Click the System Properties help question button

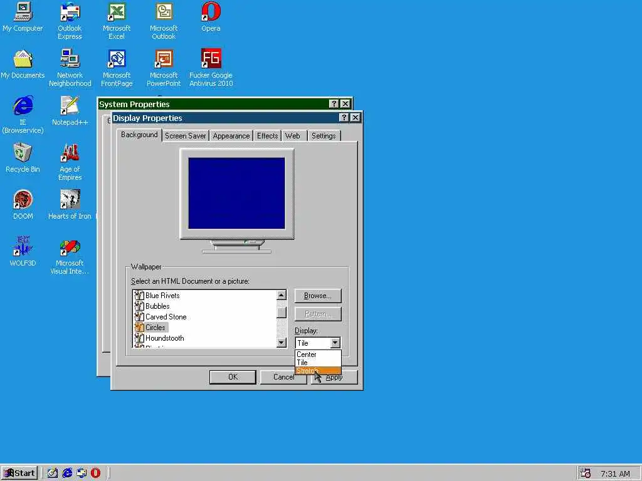334,104
